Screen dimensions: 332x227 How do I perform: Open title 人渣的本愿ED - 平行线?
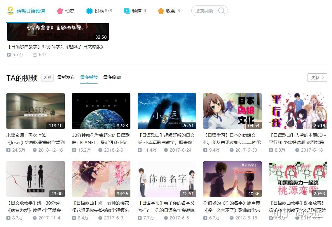pos(298,139)
